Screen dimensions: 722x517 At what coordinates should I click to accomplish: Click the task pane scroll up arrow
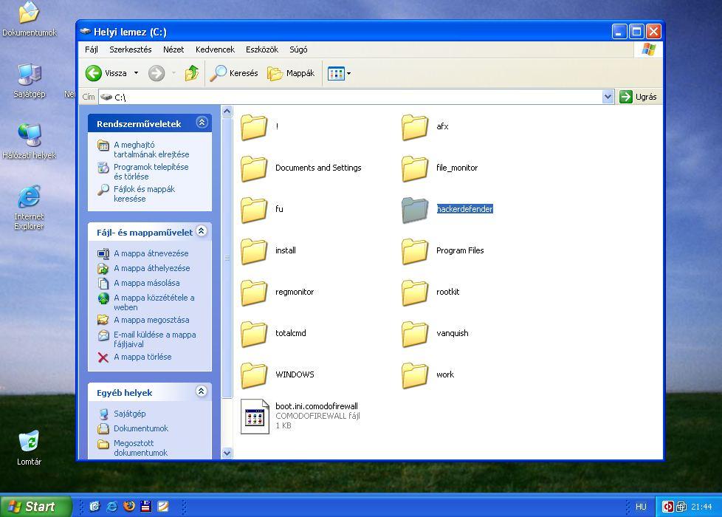click(227, 111)
